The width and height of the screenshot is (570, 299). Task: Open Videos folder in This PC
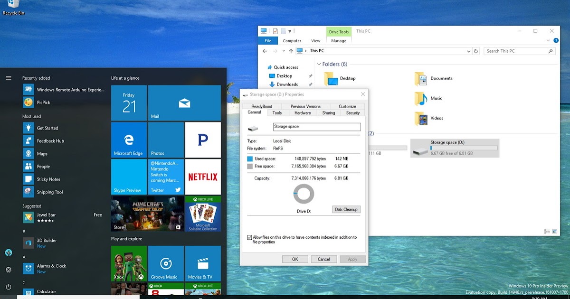click(429, 118)
